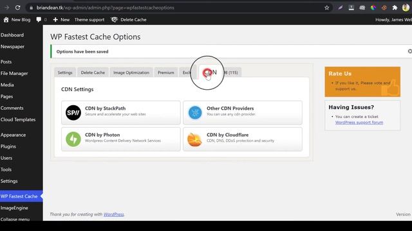This screenshot has height=231, width=412.
Task: Open New Blog site menu
Action: point(17,20)
